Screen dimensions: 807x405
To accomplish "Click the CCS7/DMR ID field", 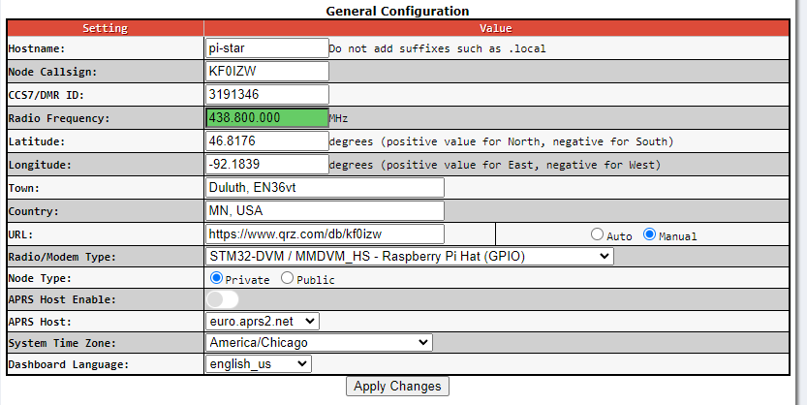I will point(267,94).
